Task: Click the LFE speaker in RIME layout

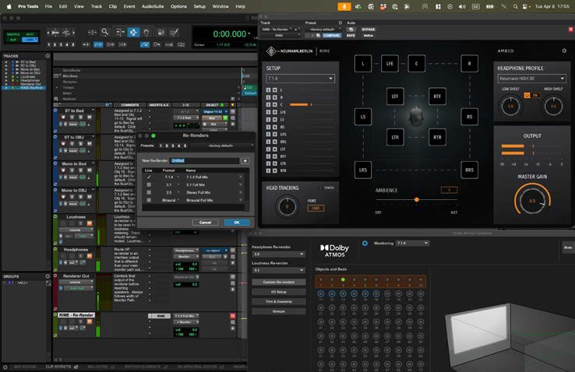Action: tap(388, 64)
